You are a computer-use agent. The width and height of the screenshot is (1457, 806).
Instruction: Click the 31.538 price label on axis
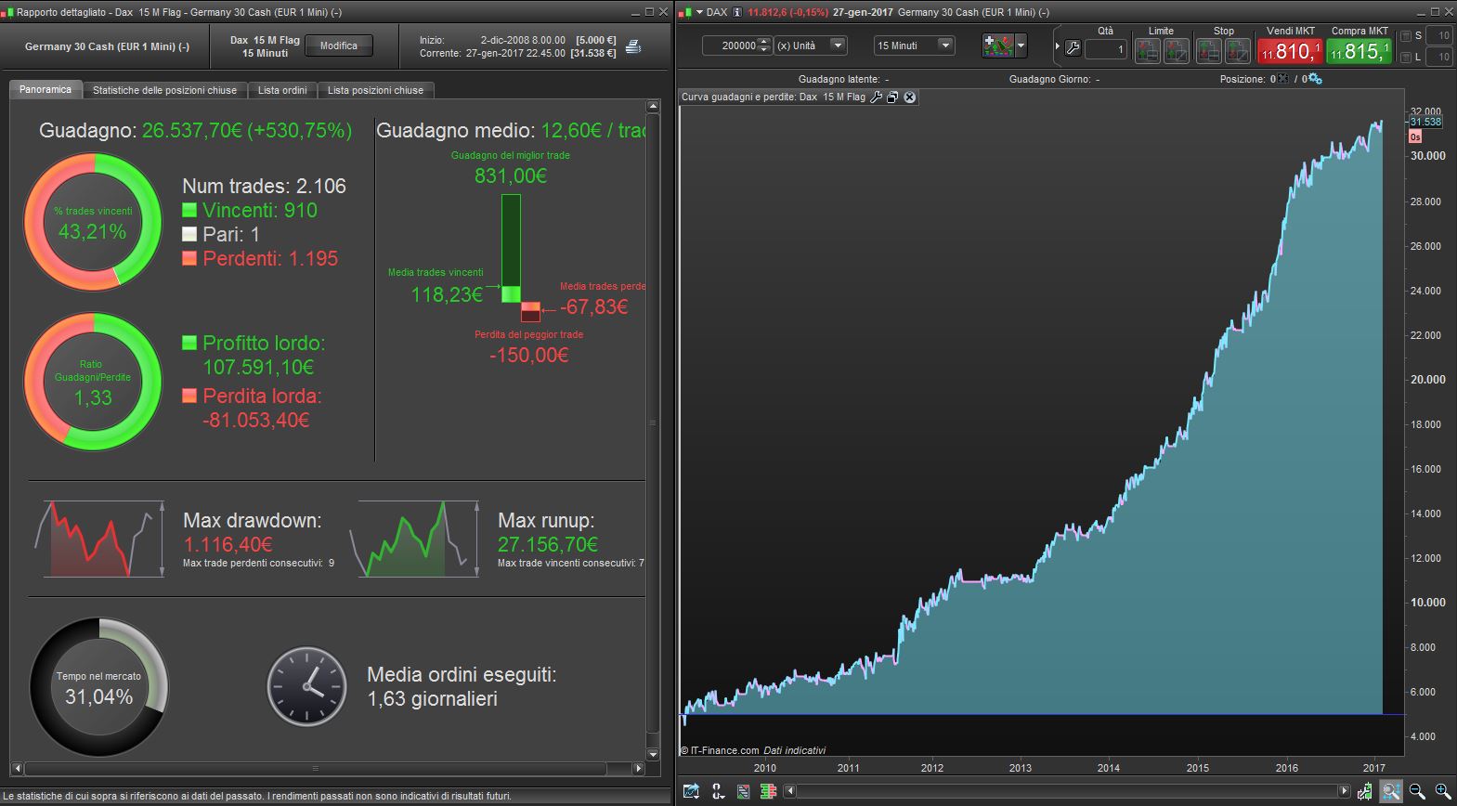(x=1425, y=122)
